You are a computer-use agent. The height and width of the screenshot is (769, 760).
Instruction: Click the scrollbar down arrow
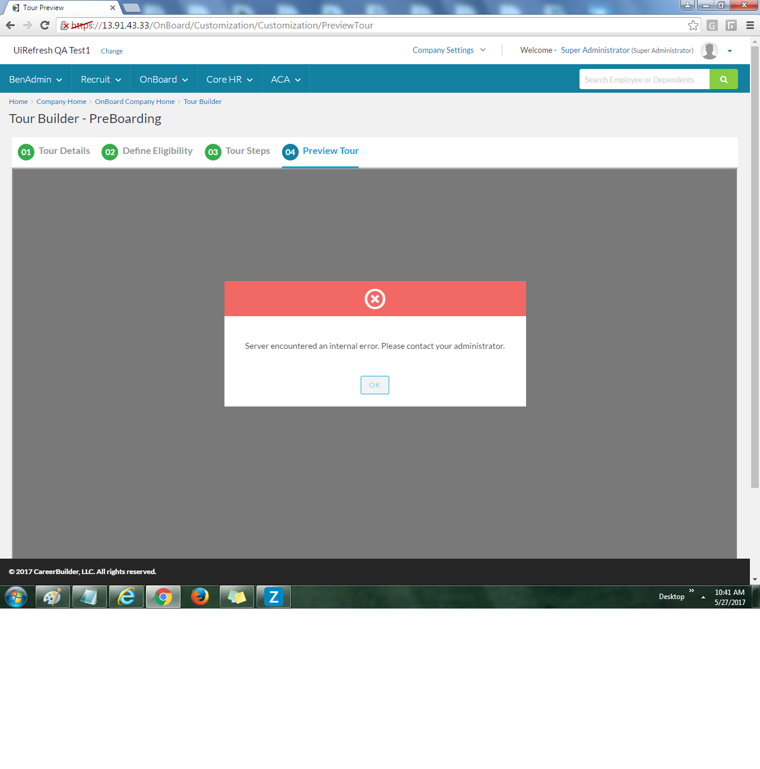pyautogui.click(x=755, y=579)
